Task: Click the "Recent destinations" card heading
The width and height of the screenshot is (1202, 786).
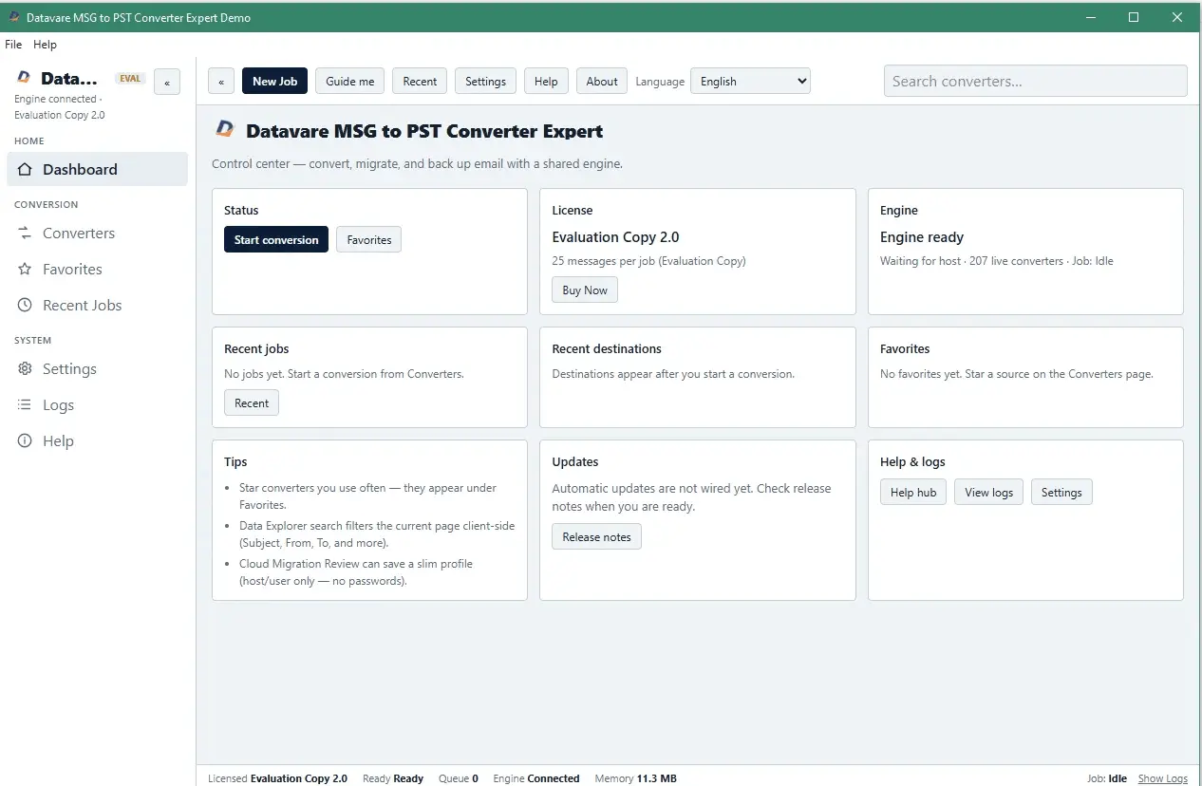Action: click(x=607, y=348)
